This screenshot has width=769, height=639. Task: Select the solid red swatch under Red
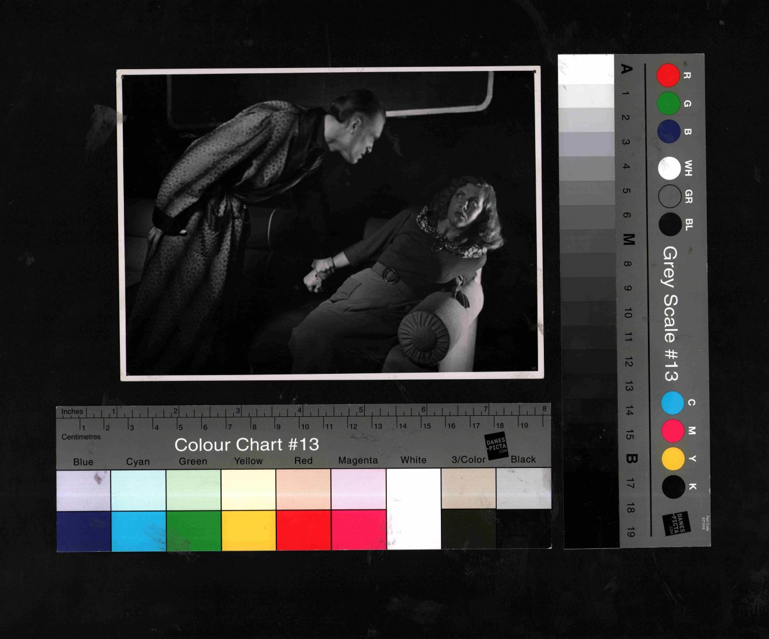pos(304,530)
